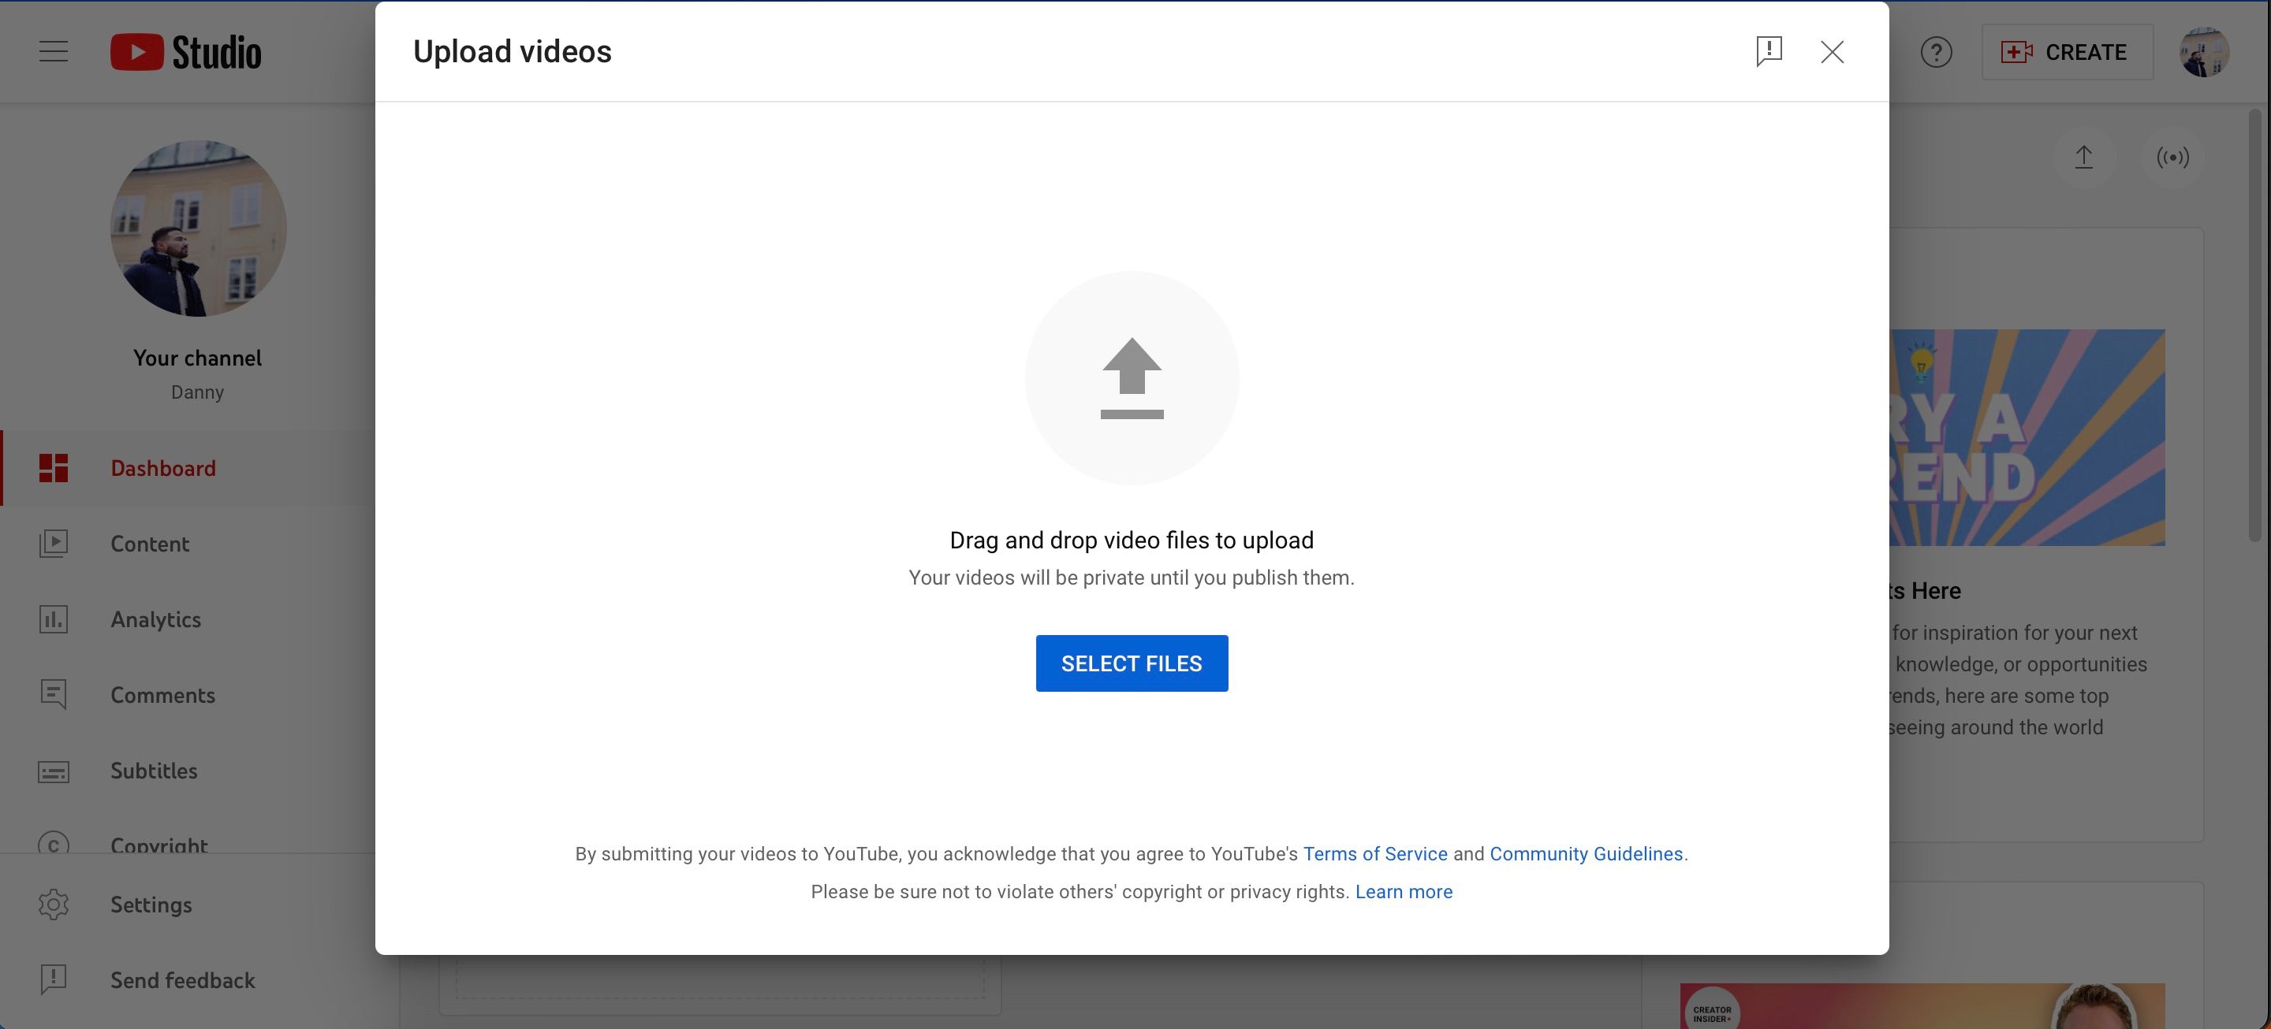Open Analytics via its chart icon
Viewport: 2271px width, 1029px height.
(53, 619)
